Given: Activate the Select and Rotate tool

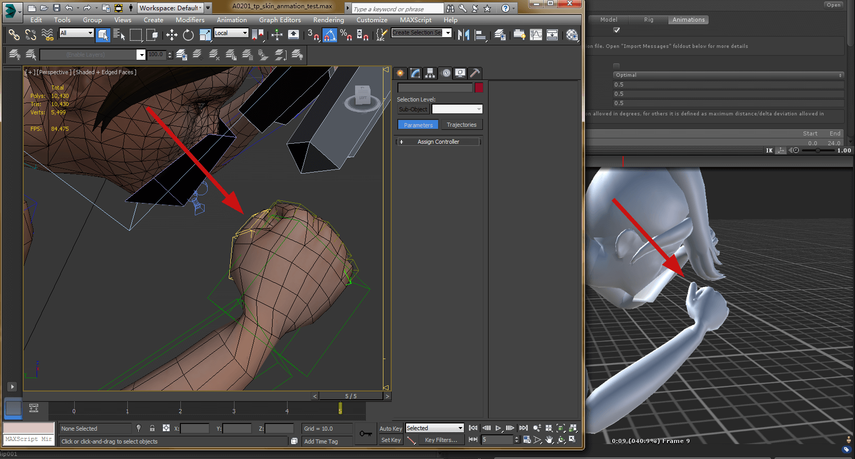Looking at the screenshot, I should (x=189, y=35).
